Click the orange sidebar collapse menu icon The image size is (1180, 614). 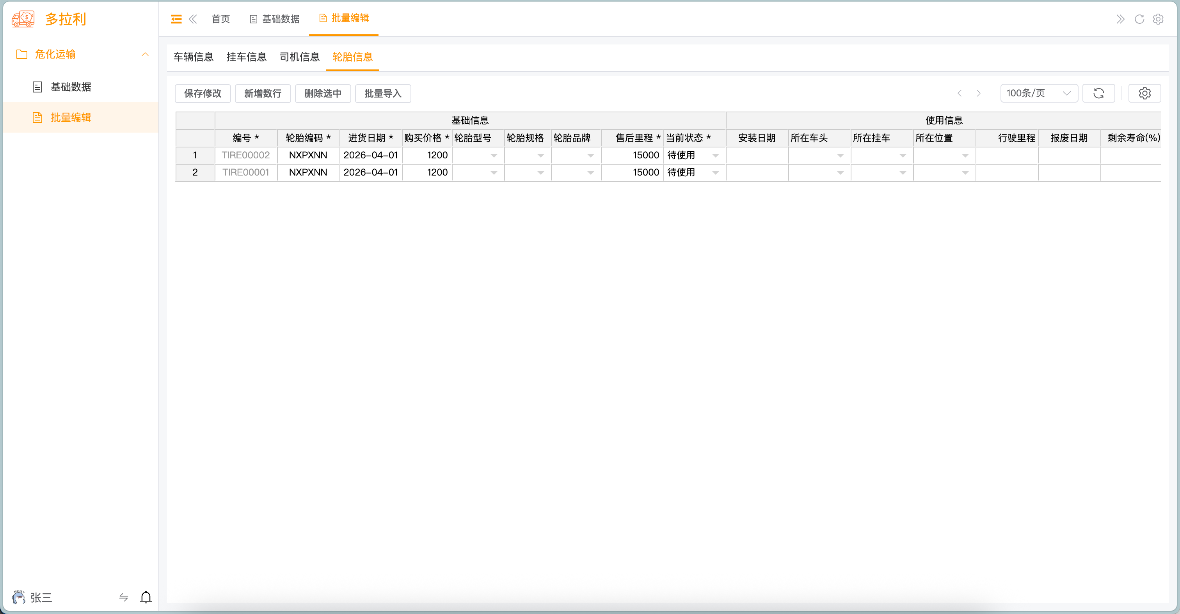(x=176, y=19)
